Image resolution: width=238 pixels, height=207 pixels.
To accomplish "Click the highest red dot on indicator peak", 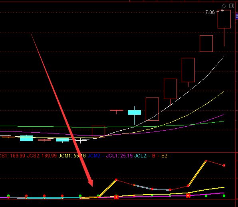I will click(x=206, y=161).
